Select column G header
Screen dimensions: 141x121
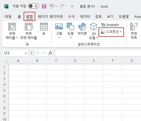point(132,61)
